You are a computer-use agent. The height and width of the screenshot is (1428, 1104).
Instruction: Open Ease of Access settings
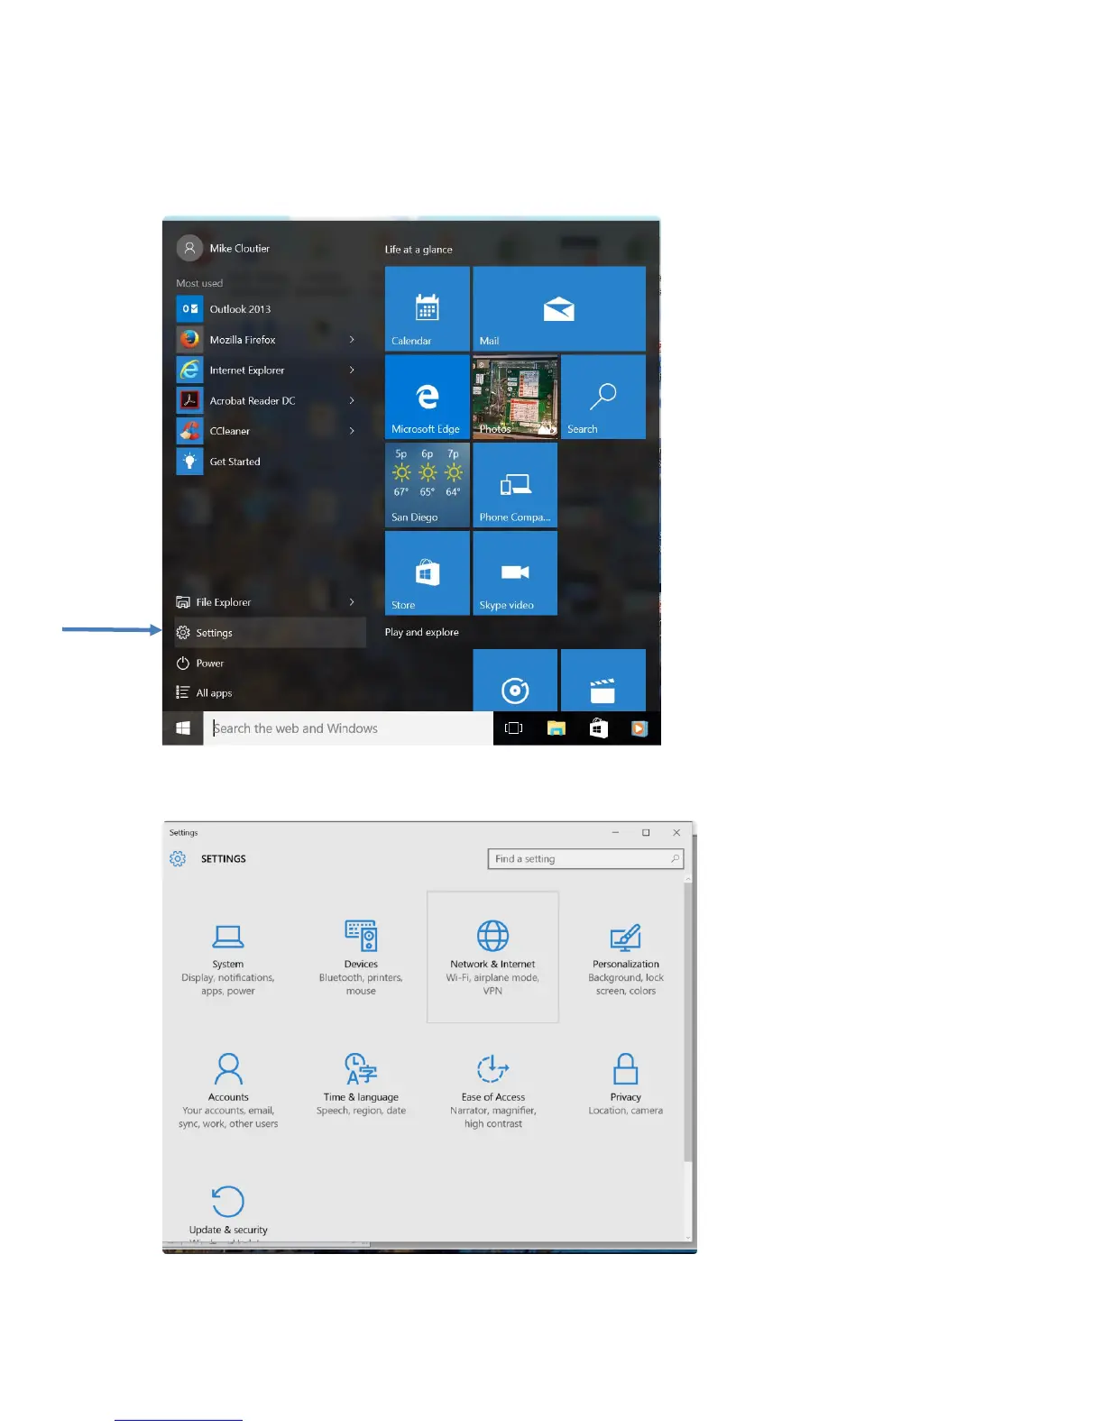click(493, 1090)
